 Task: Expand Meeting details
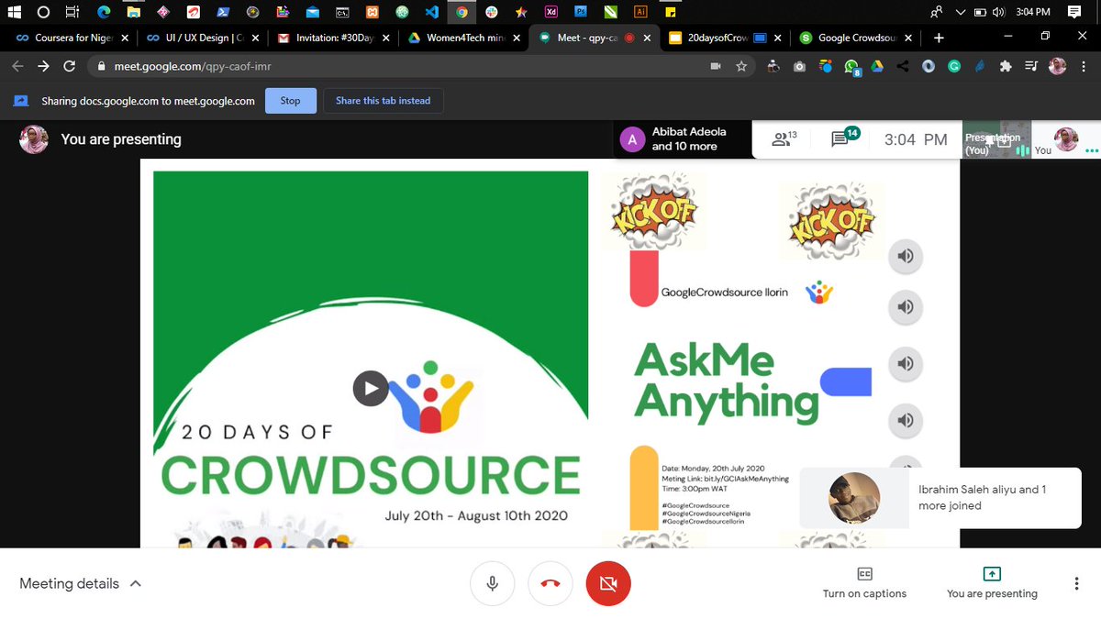(x=81, y=583)
